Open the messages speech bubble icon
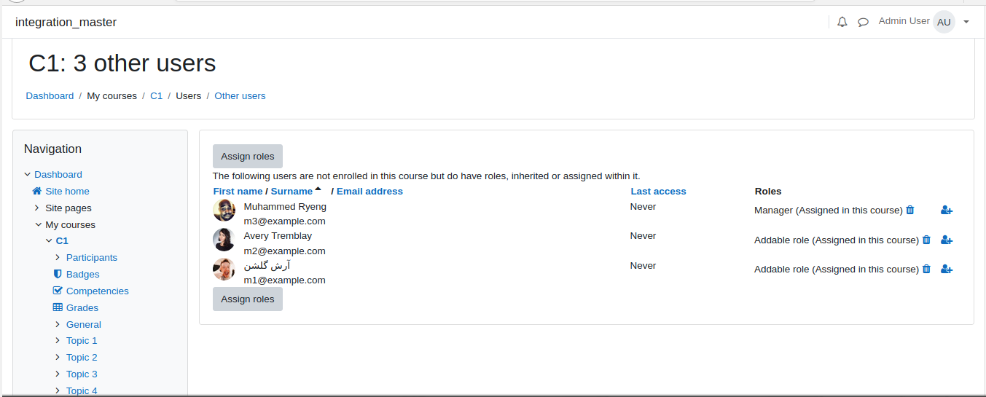 click(x=863, y=22)
